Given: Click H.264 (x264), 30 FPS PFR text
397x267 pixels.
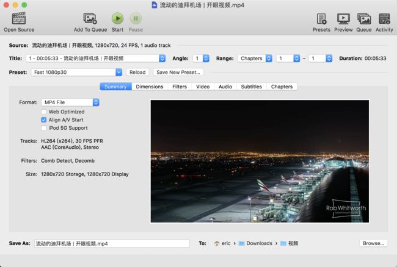Looking at the screenshot, I should click(x=72, y=141).
